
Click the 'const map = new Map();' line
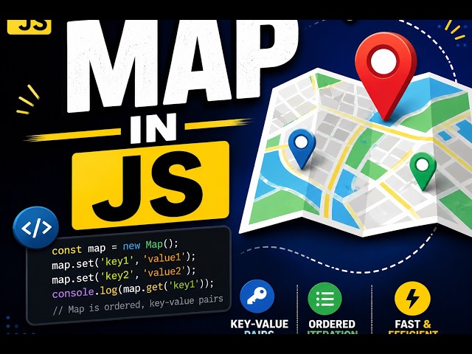pyautogui.click(x=115, y=247)
